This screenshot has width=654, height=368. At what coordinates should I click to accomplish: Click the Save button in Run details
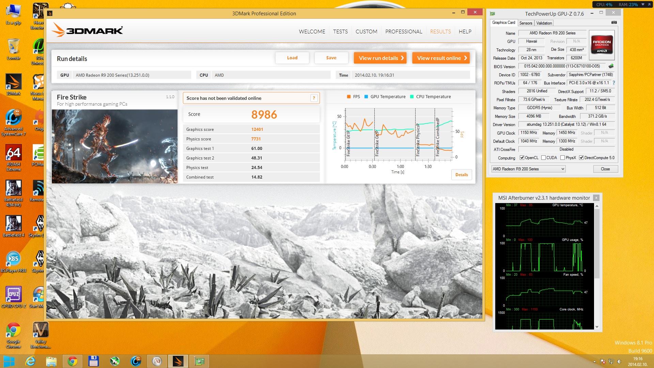point(331,58)
